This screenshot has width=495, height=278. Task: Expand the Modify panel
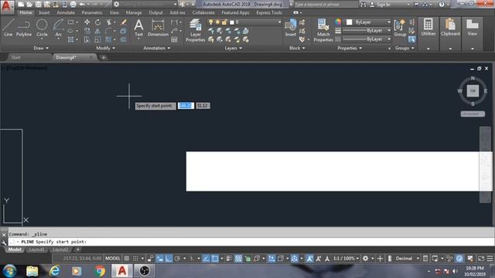pos(105,48)
